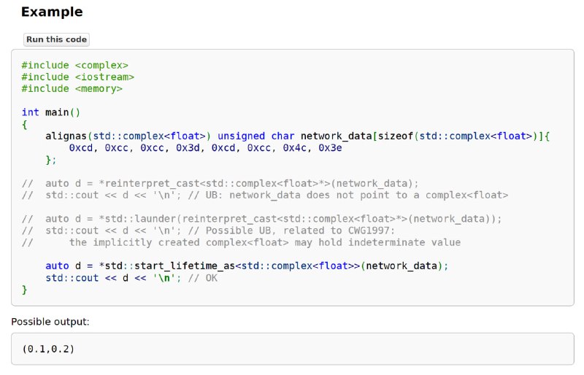The height and width of the screenshot is (375, 584).
Task: Click "std::cout" link in the last statement
Action: coord(72,278)
